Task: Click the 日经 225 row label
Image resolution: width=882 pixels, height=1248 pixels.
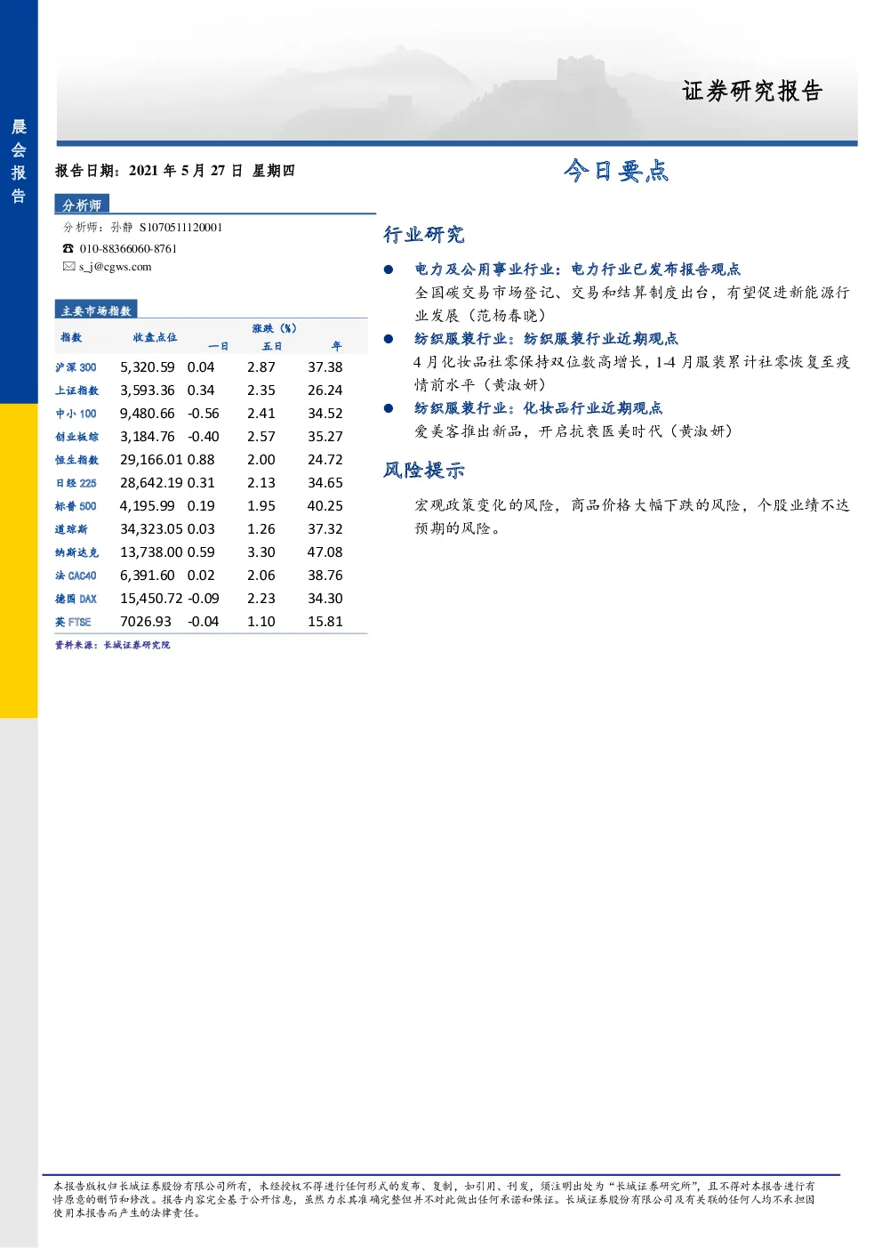Action: 76,483
